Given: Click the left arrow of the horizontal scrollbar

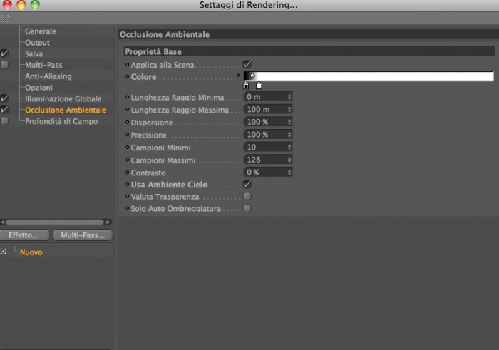Looking at the screenshot, I should click(x=3, y=222).
